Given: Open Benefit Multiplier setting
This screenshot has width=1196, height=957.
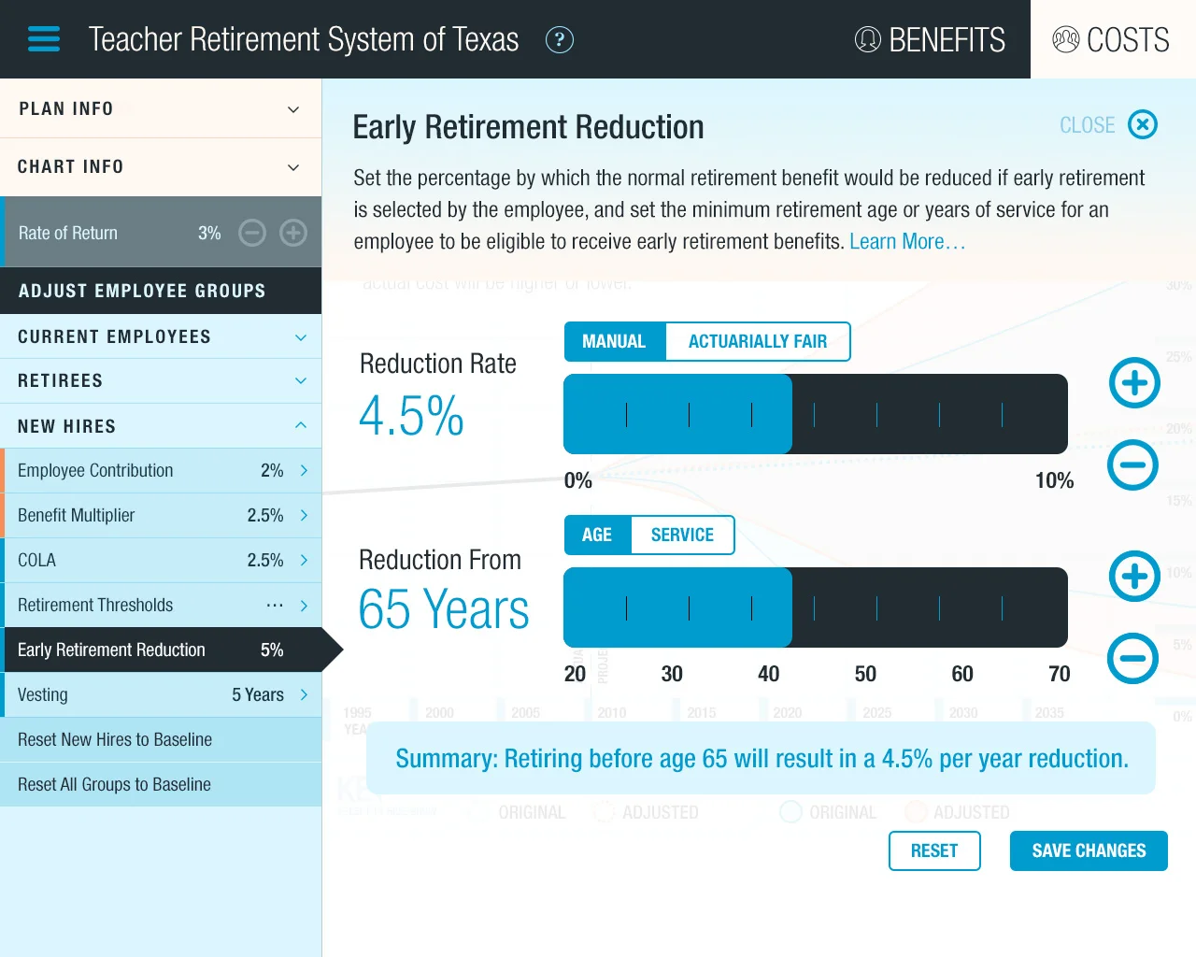Looking at the screenshot, I should click(x=161, y=515).
